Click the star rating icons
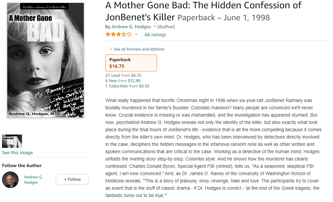333x202 pixels. pos(119,34)
